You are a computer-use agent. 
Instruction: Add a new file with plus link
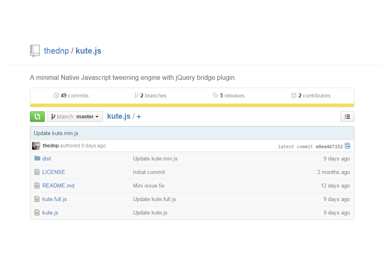(139, 117)
